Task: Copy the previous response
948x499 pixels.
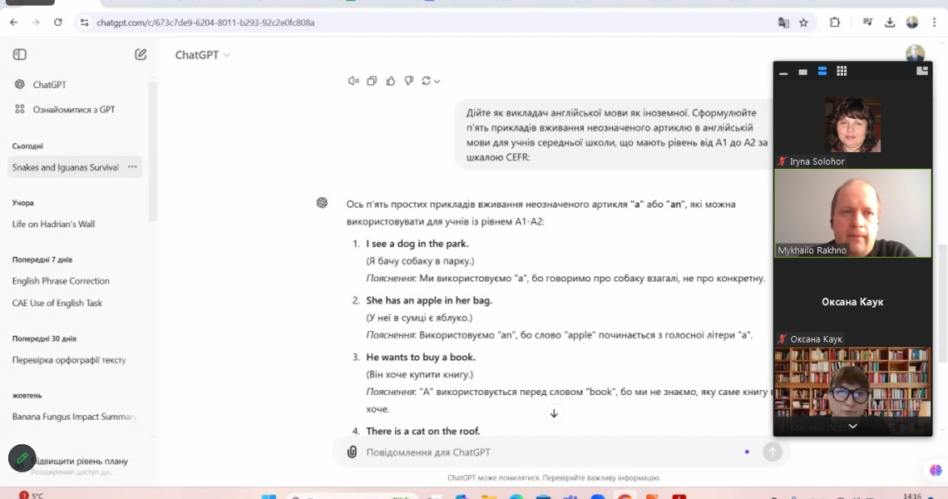Action: pyautogui.click(x=372, y=81)
